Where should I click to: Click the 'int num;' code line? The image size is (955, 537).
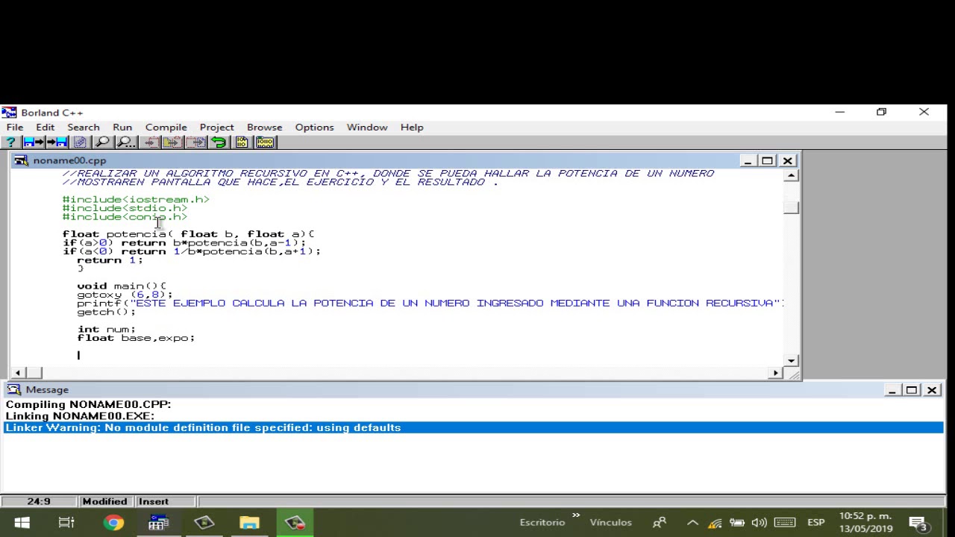106,329
